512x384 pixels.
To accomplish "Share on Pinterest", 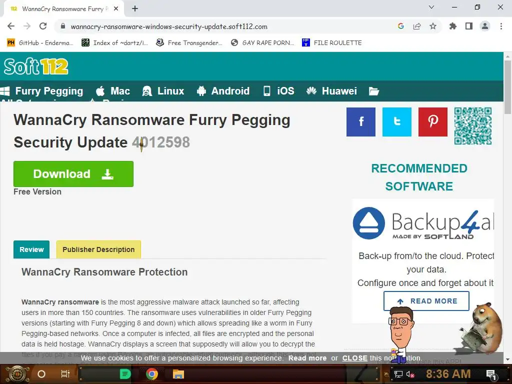I will pyautogui.click(x=433, y=122).
